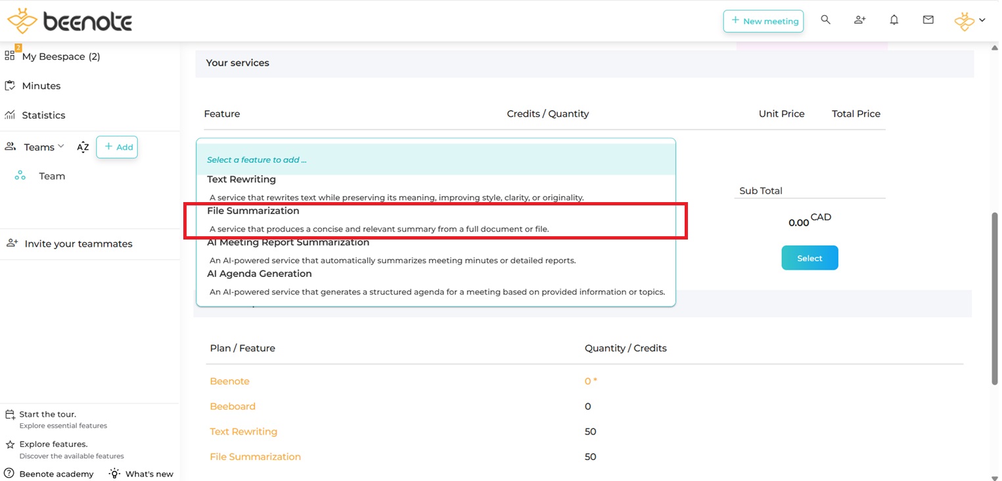Select AI Agenda Generation option
The image size is (1002, 481).
pos(259,274)
